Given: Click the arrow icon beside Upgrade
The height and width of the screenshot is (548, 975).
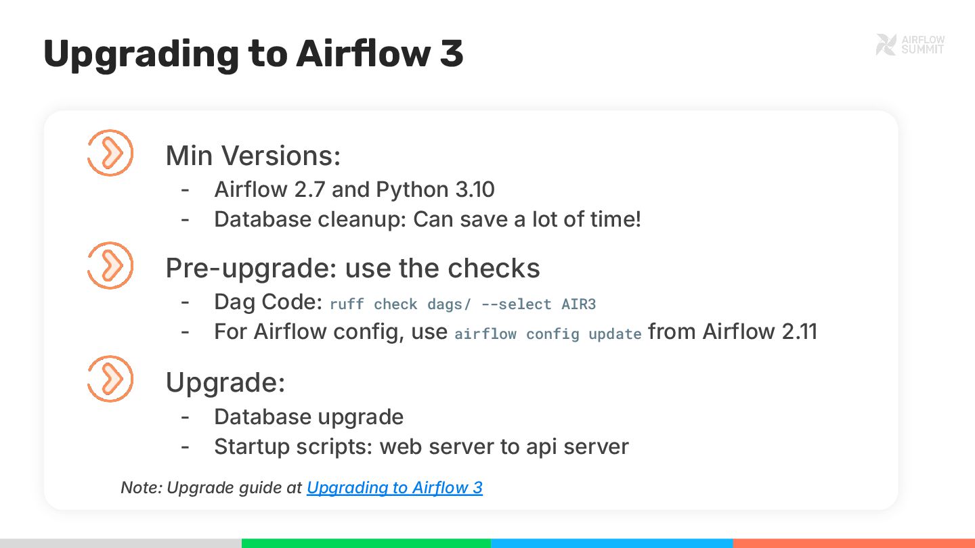Looking at the screenshot, I should (110, 379).
